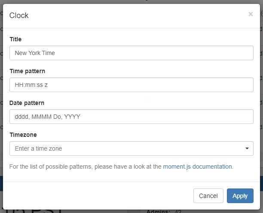The width and height of the screenshot is (263, 213).
Task: Click the 'Time pattern' label
Action: tap(27, 71)
